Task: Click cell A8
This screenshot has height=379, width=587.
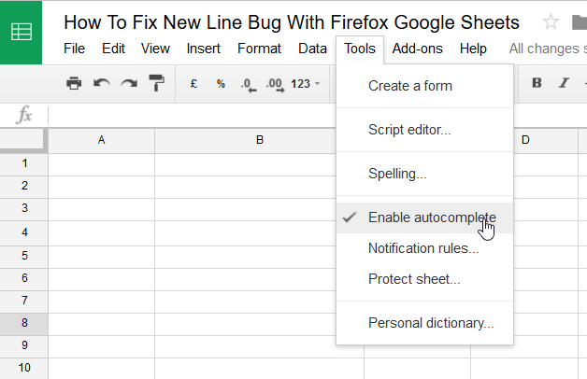Action: (x=102, y=325)
